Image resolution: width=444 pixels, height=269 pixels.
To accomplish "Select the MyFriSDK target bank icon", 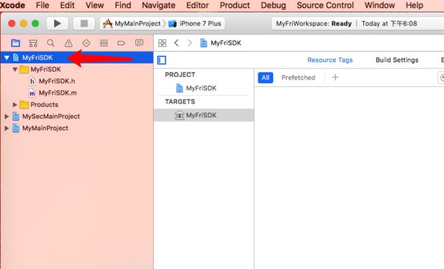I will click(179, 115).
